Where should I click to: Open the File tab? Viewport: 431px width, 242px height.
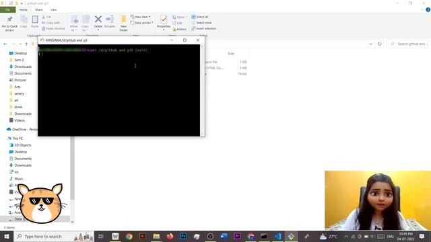pos(7,10)
